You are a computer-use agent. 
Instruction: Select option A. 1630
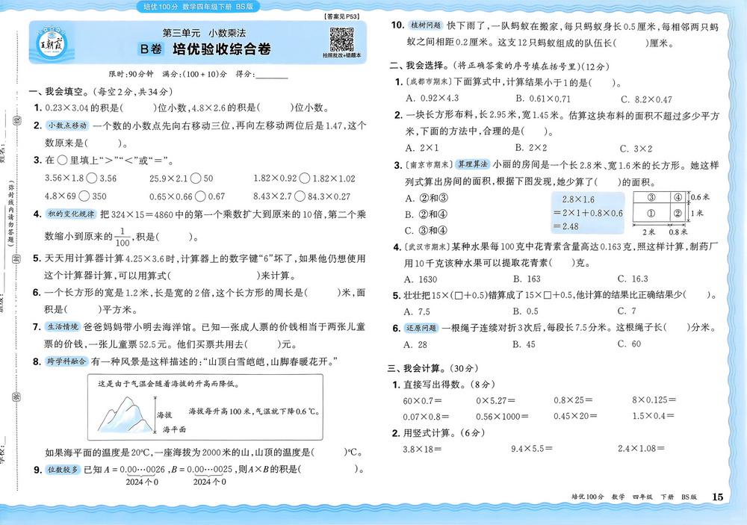pos(421,279)
